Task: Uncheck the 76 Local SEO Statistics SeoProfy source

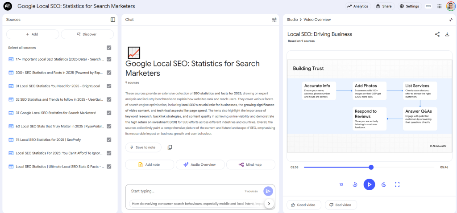Action: [x=109, y=139]
